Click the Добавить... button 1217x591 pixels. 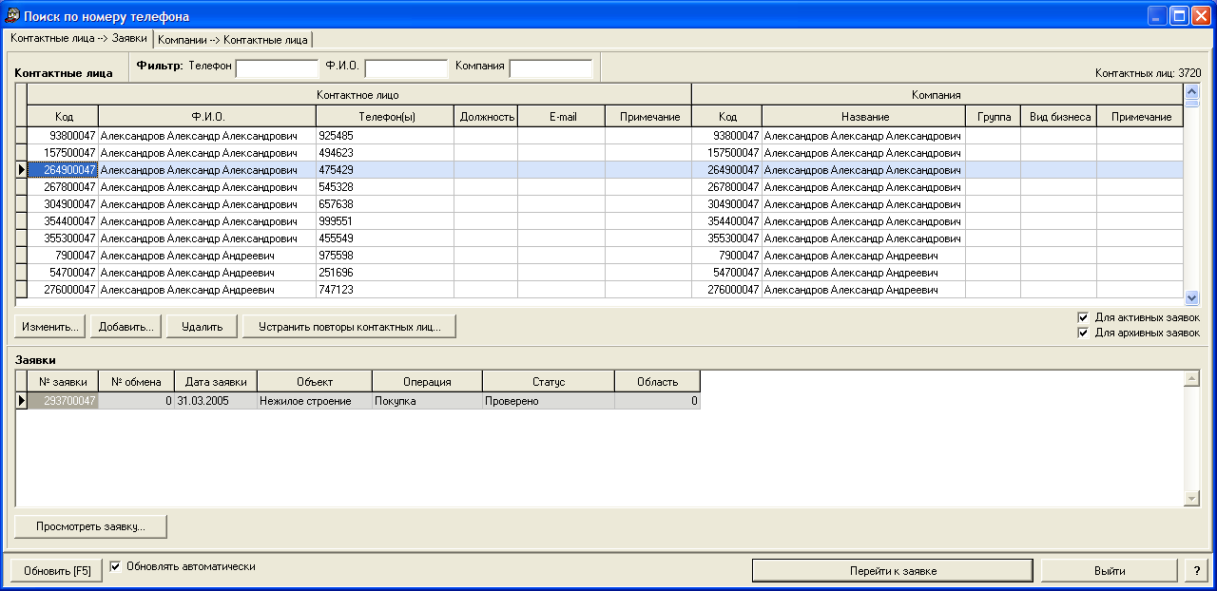126,327
